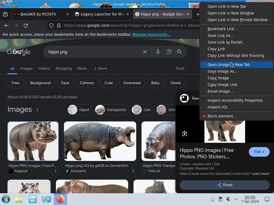This screenshot has width=274, height=205.
Task: Open the Tools search options
Action: pos(180,69)
